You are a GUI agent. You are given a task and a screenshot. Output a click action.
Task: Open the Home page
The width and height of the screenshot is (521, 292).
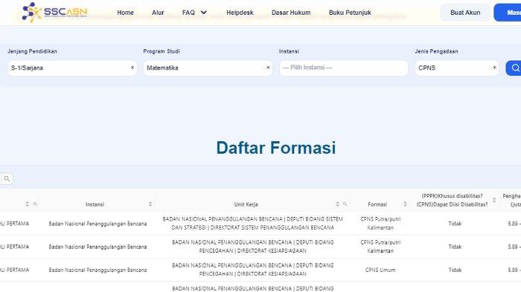125,13
